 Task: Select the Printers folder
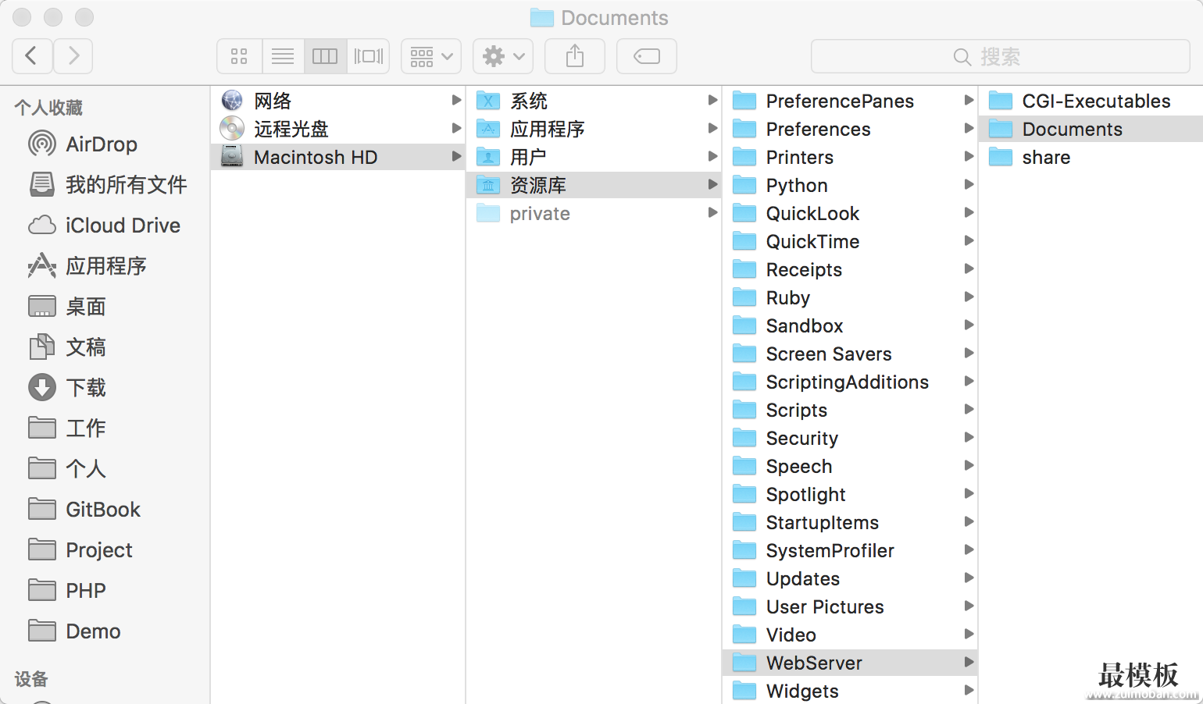(x=851, y=157)
